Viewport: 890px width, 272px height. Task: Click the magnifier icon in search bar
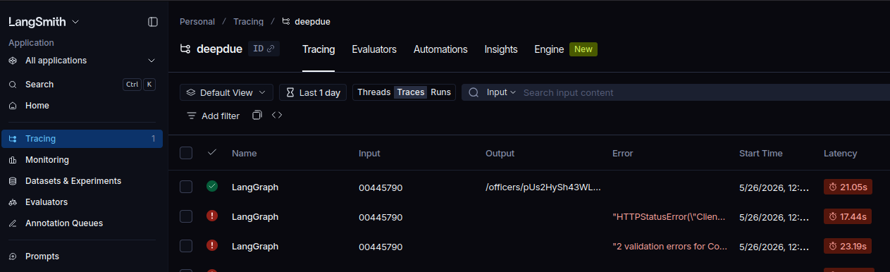click(x=474, y=92)
